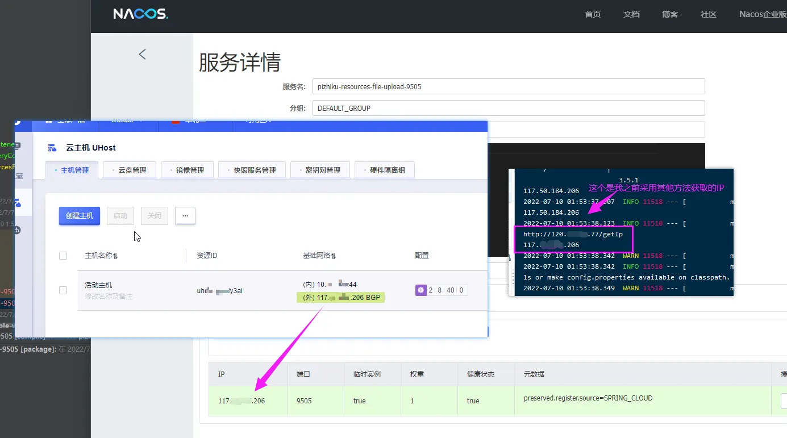This screenshot has width=787, height=438.
Task: Switch to 云盘管理 tab
Action: [130, 170]
